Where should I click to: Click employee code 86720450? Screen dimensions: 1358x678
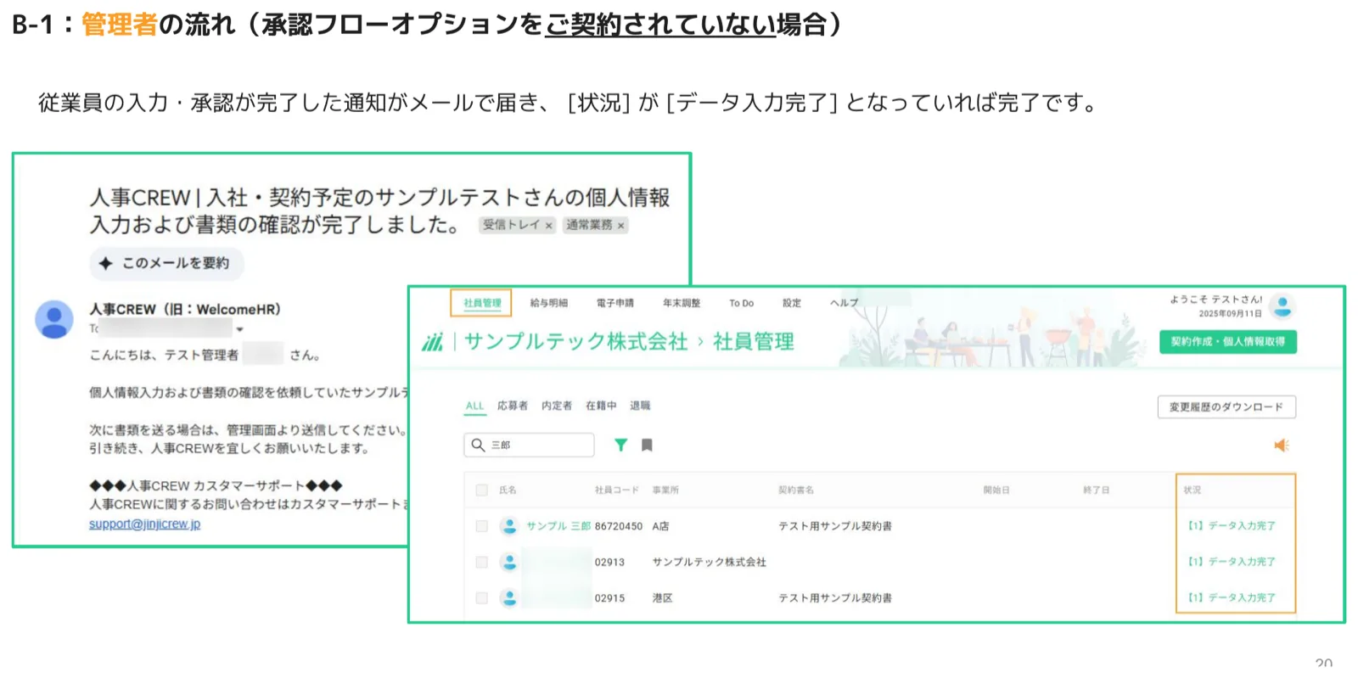tap(619, 526)
